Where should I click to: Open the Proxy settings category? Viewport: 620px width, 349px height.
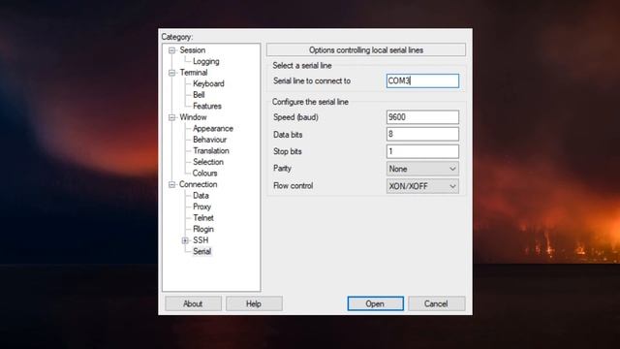pos(201,206)
